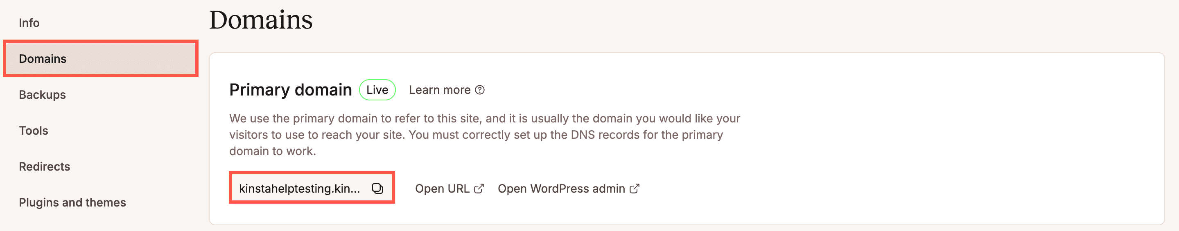Image resolution: width=1179 pixels, height=231 pixels.
Task: Click the question mark help icon
Action: coord(480,90)
